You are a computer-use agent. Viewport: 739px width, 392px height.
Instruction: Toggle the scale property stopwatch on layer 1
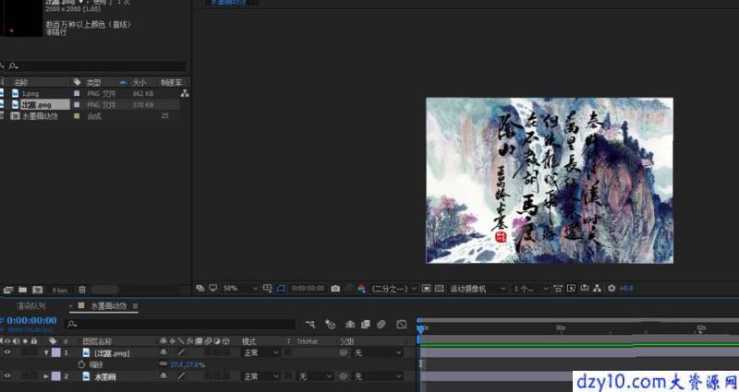[x=81, y=364]
